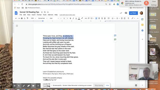Increase the font size with the plus button
This screenshot has width=160, height=90.
click(x=67, y=18)
